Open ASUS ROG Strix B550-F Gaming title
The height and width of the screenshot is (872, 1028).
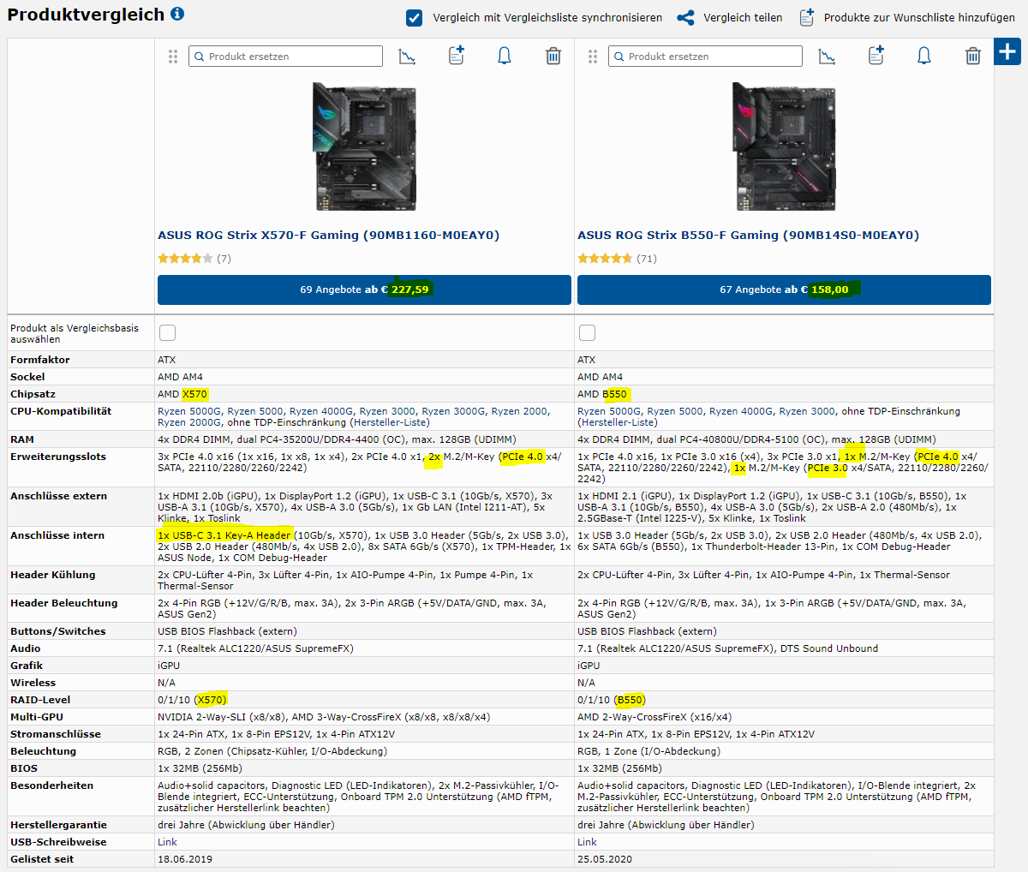[748, 235]
